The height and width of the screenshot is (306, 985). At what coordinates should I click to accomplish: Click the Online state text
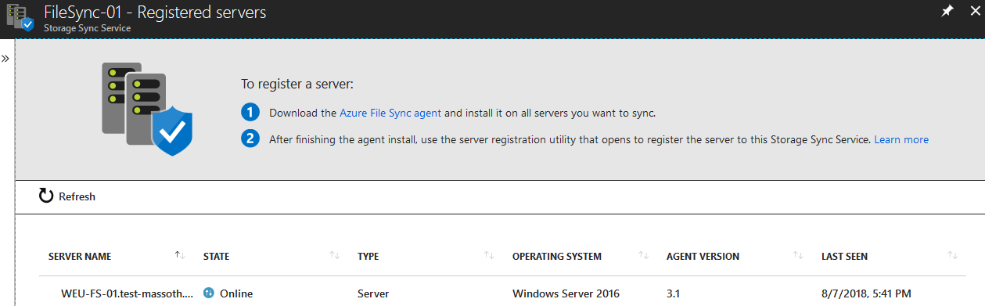(236, 293)
